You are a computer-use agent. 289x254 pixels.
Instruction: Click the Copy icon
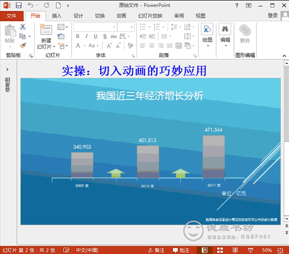[x=23, y=36]
